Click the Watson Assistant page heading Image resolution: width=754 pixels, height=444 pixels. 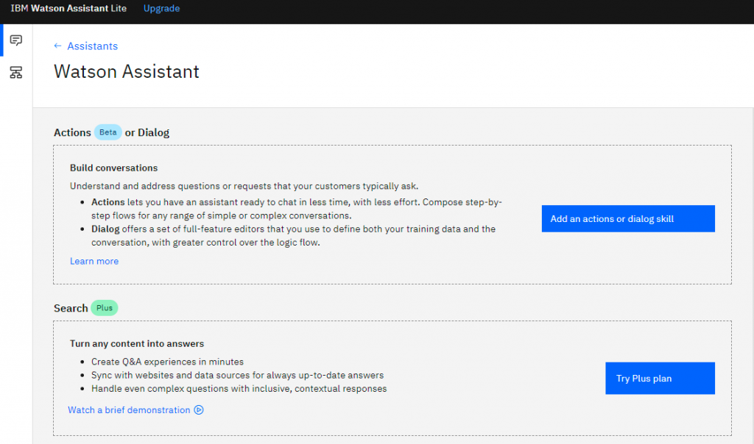[127, 71]
